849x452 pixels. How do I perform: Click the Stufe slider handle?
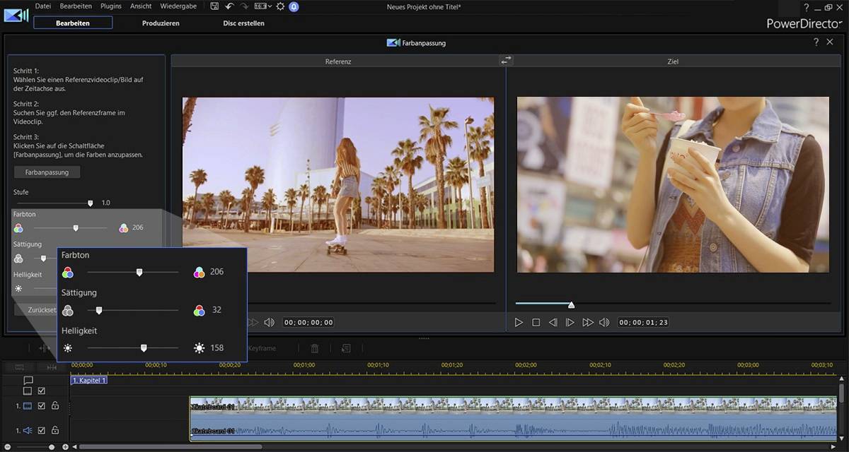[x=90, y=203]
